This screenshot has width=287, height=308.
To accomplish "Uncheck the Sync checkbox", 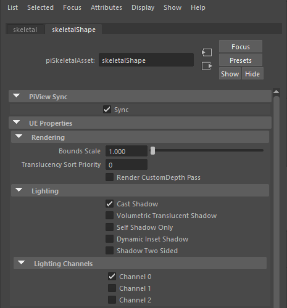I will click(x=107, y=110).
